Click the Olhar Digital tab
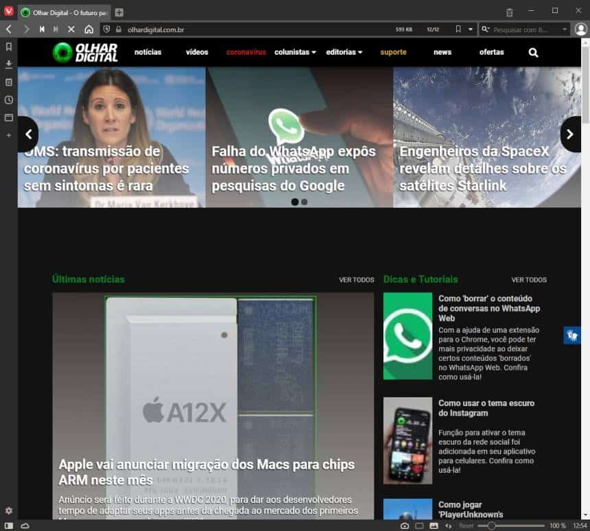Screen dimensions: 590x531 click(64, 12)
